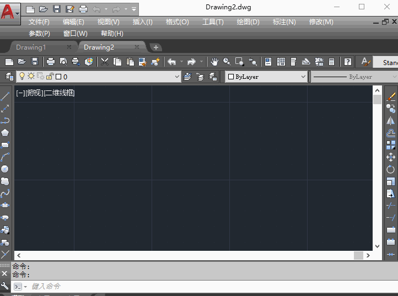
Task: Expand the layer 0 dropdown list
Action: point(177,77)
